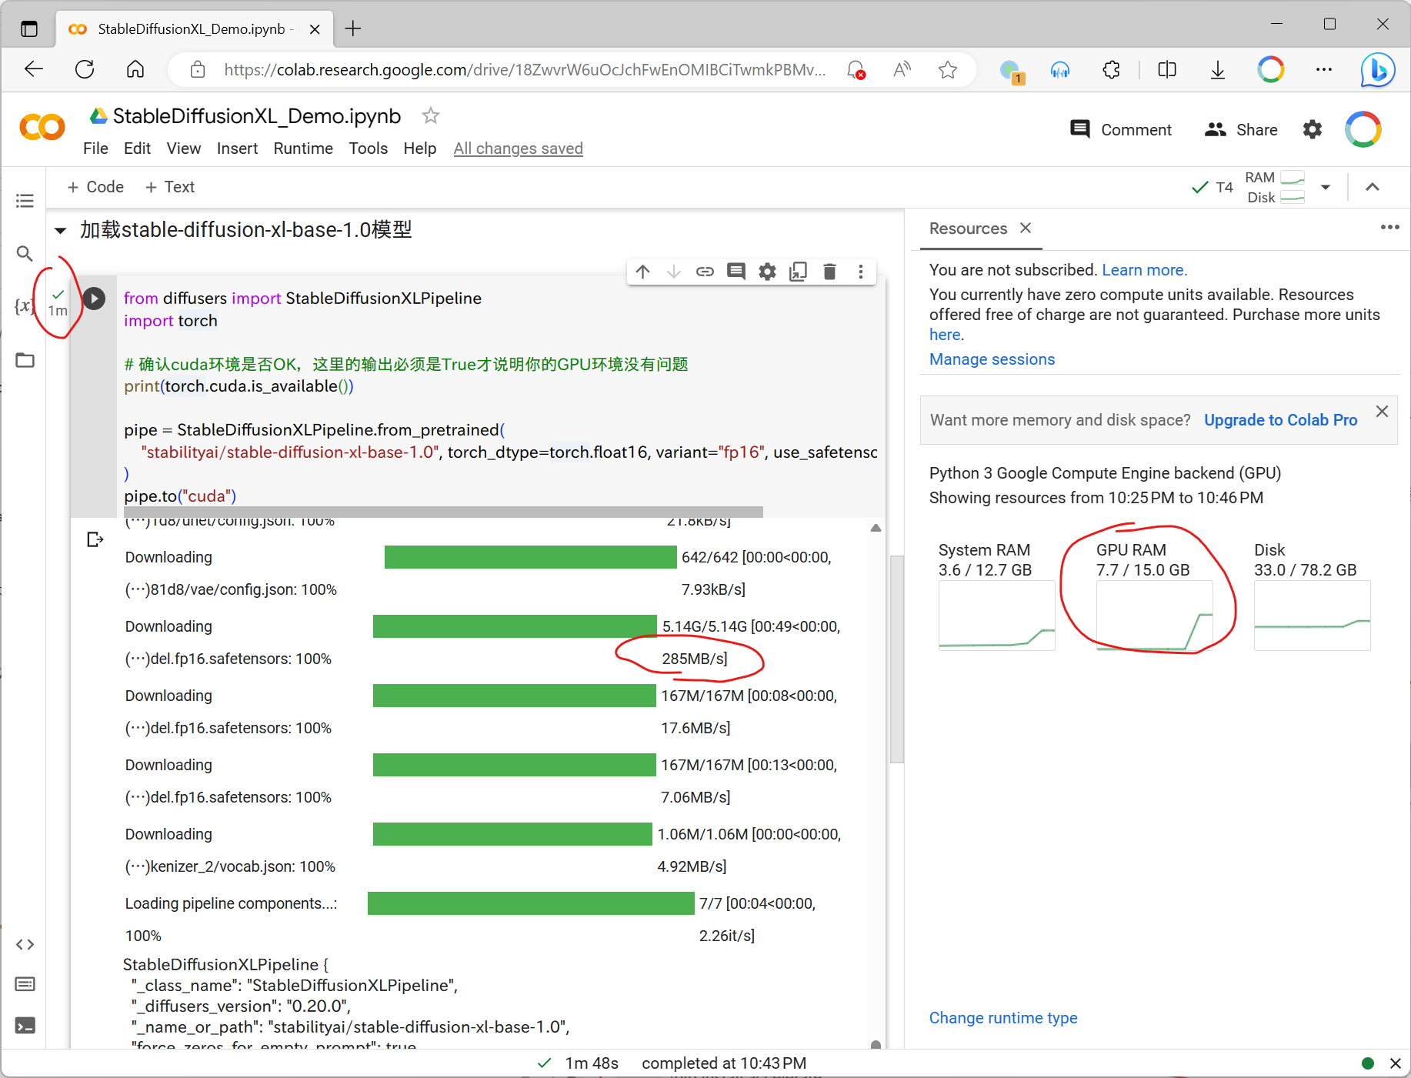Follow the Learn more link
1411x1078 pixels.
1144,270
